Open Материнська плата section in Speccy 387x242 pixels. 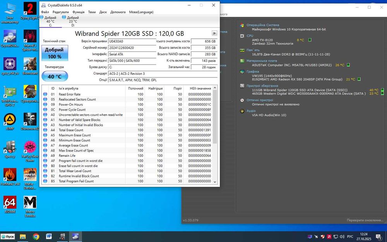click(262, 61)
